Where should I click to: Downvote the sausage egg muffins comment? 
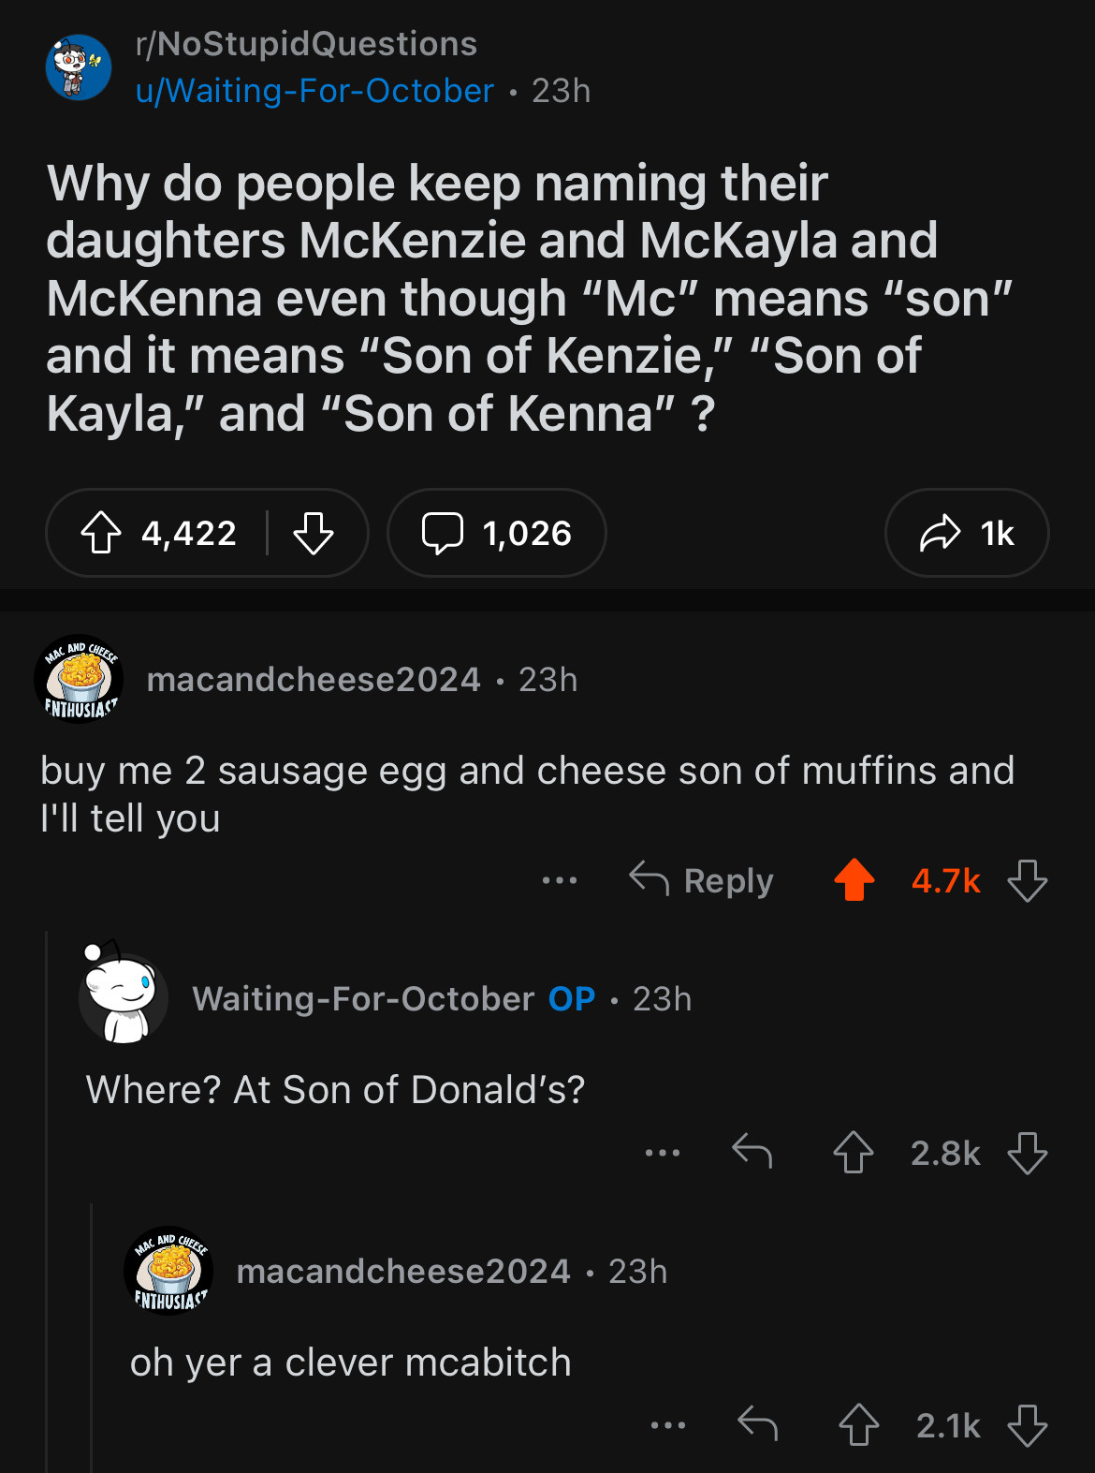click(x=1027, y=880)
